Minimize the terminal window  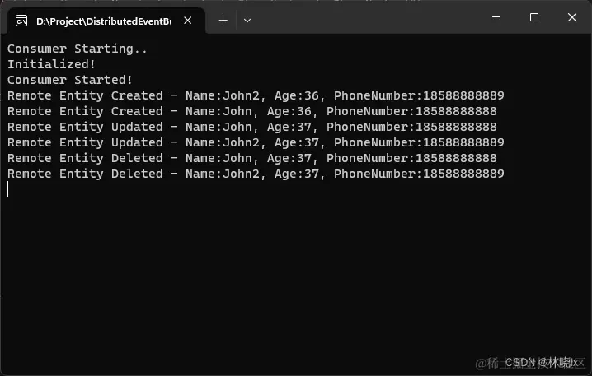click(496, 17)
